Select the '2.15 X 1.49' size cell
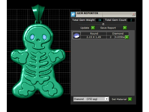 click(94, 37)
